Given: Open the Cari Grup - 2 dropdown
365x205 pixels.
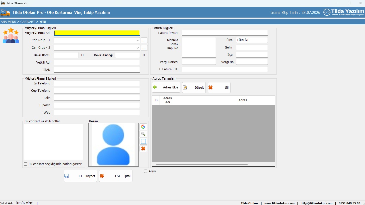Looking at the screenshot, I should tap(137, 48).
